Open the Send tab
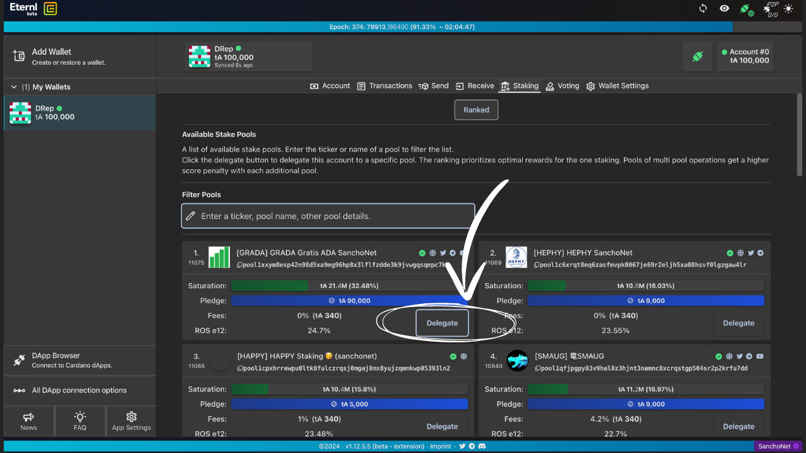806x453 pixels. pos(434,86)
